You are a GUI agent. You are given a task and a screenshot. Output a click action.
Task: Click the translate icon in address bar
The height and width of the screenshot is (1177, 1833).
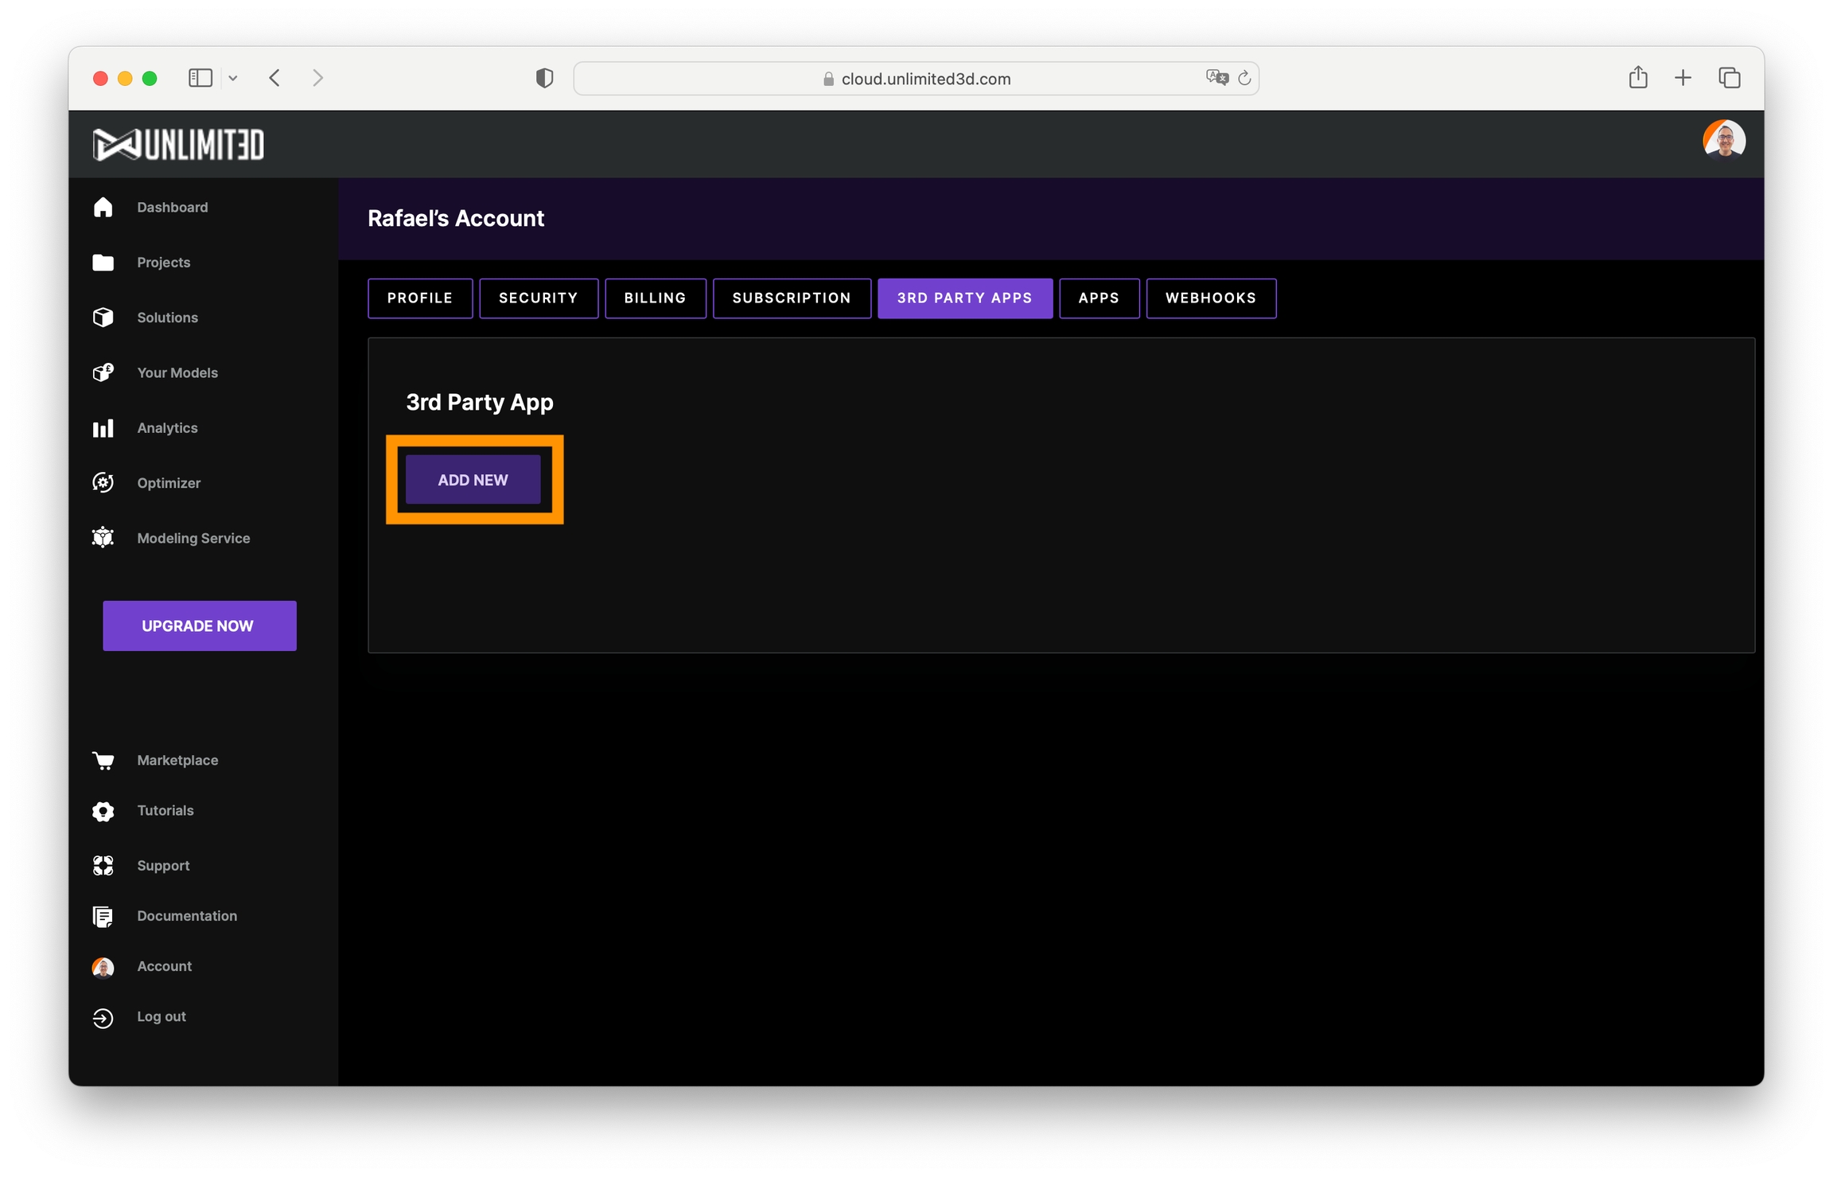pyautogui.click(x=1217, y=78)
